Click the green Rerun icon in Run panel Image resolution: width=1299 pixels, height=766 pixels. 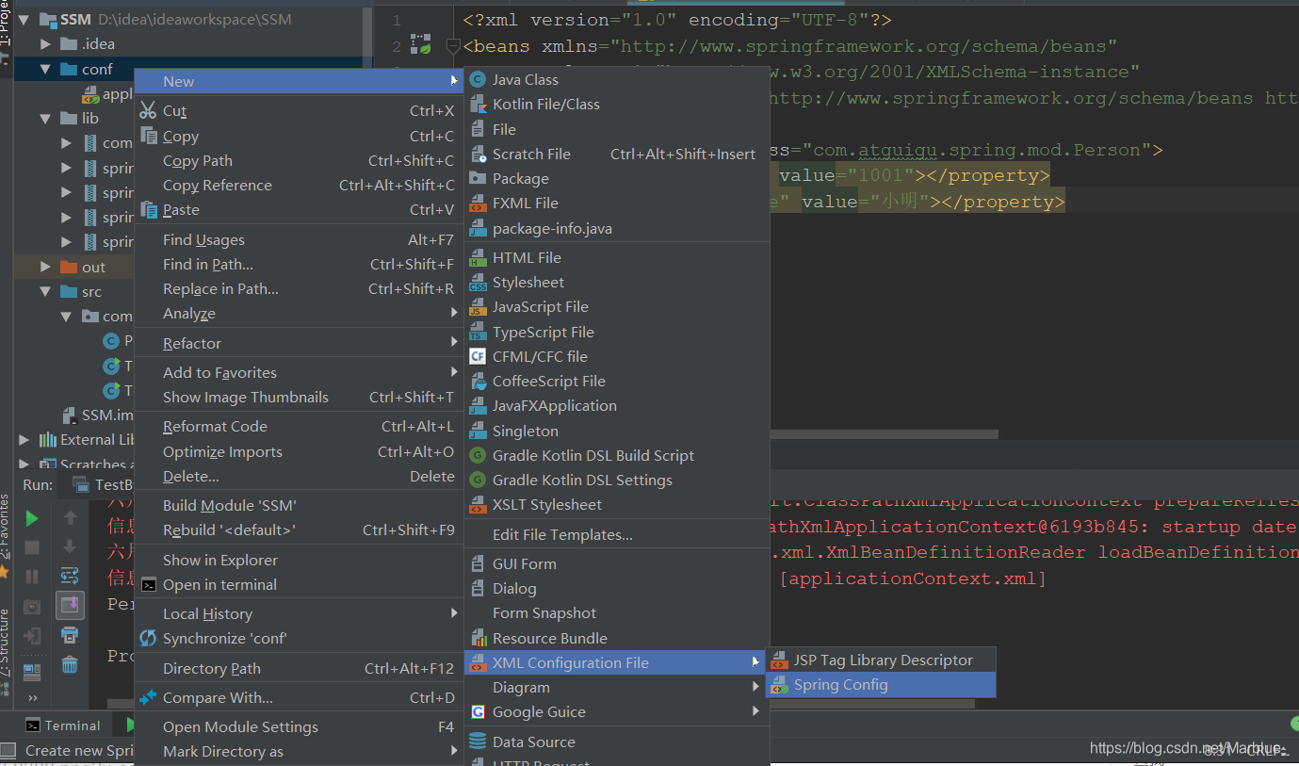[32, 517]
